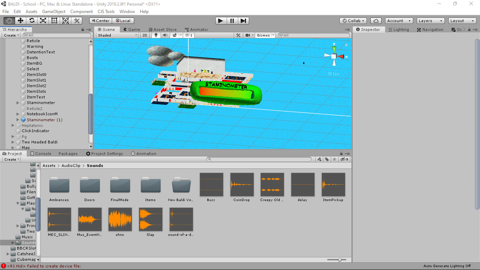Open the Layout dropdown

point(461,20)
